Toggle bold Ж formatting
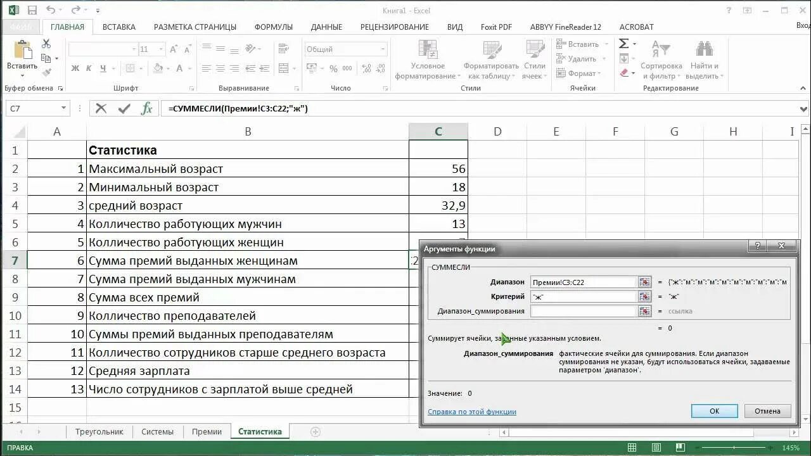The height and width of the screenshot is (456, 811). [x=75, y=68]
